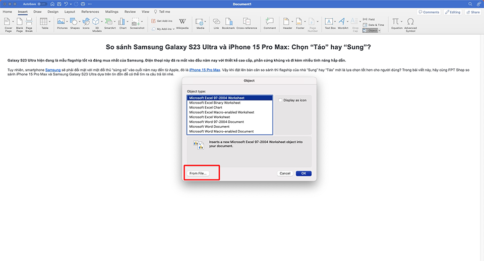Insert a Chart

(122, 24)
